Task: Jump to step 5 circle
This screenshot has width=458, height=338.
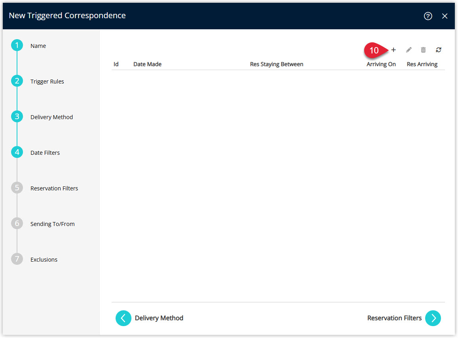Action: pos(17,188)
